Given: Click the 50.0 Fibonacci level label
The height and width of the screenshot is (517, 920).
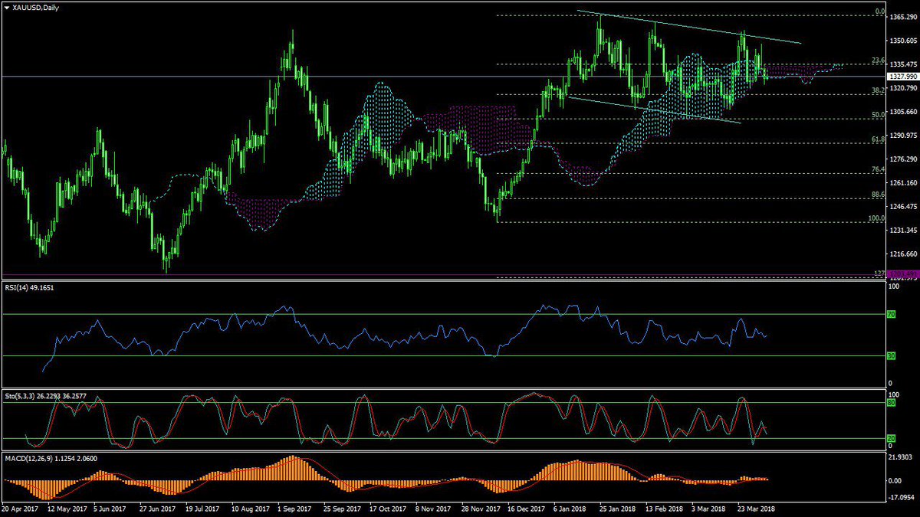Looking at the screenshot, I should [x=879, y=115].
